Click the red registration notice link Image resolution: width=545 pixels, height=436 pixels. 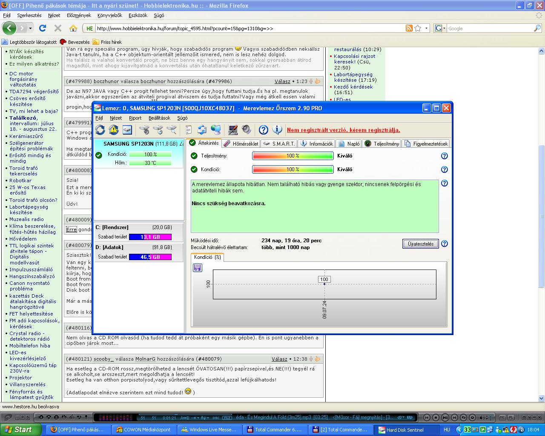point(344,130)
